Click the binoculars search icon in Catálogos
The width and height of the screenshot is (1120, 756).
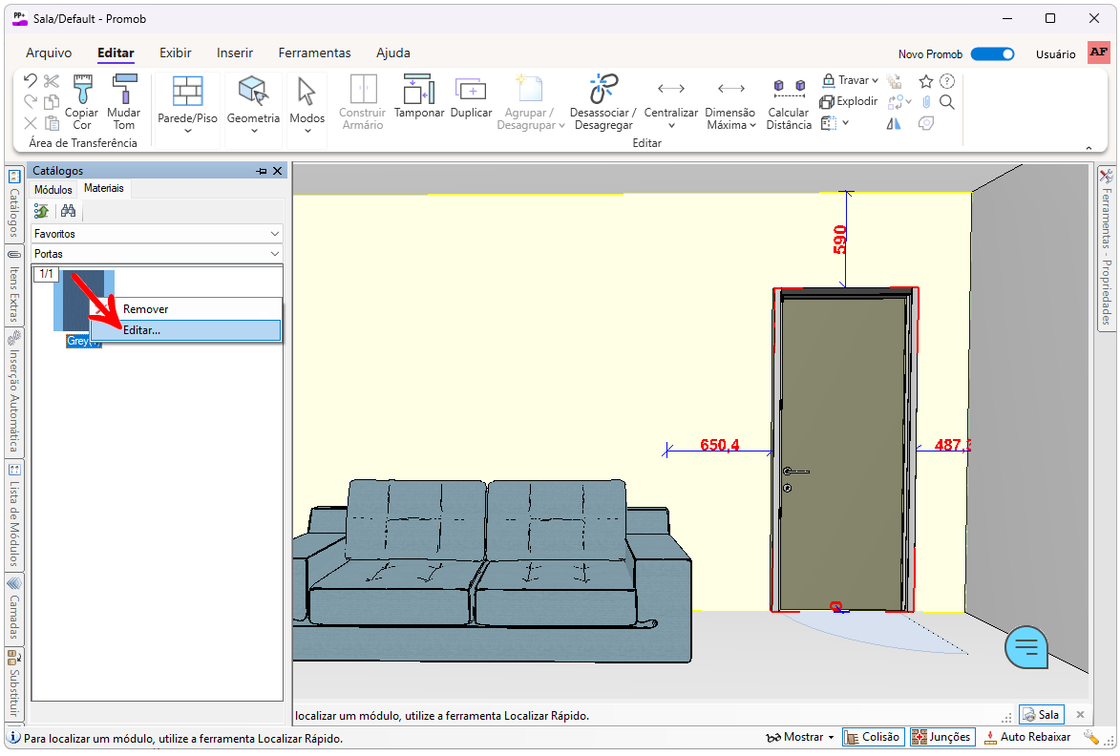(68, 211)
